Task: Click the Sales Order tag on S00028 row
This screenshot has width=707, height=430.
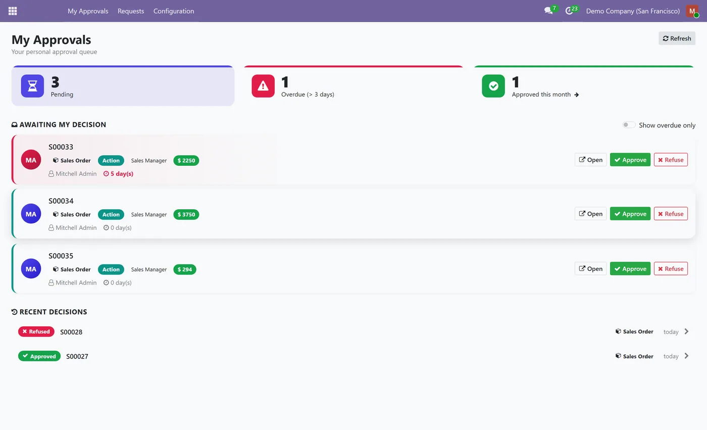Action: (634, 331)
